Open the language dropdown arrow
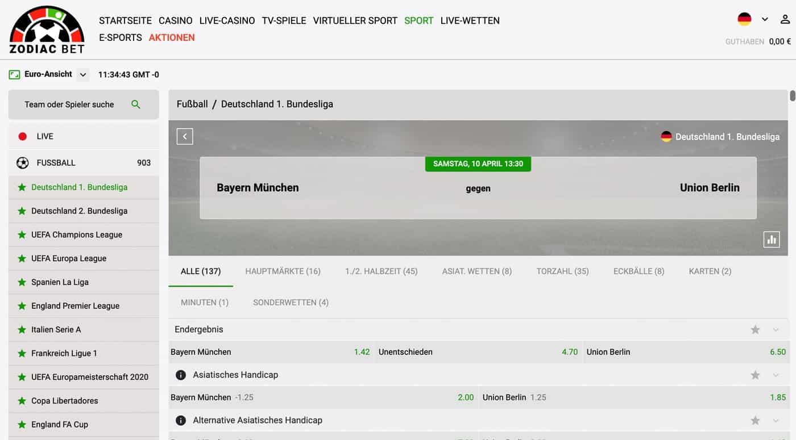Viewport: 796px width, 440px height. [765, 19]
